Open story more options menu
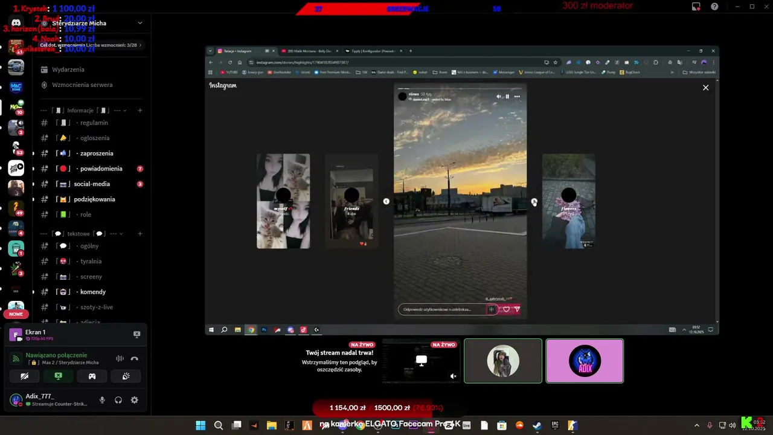Image resolution: width=773 pixels, height=435 pixels. pyautogui.click(x=517, y=96)
